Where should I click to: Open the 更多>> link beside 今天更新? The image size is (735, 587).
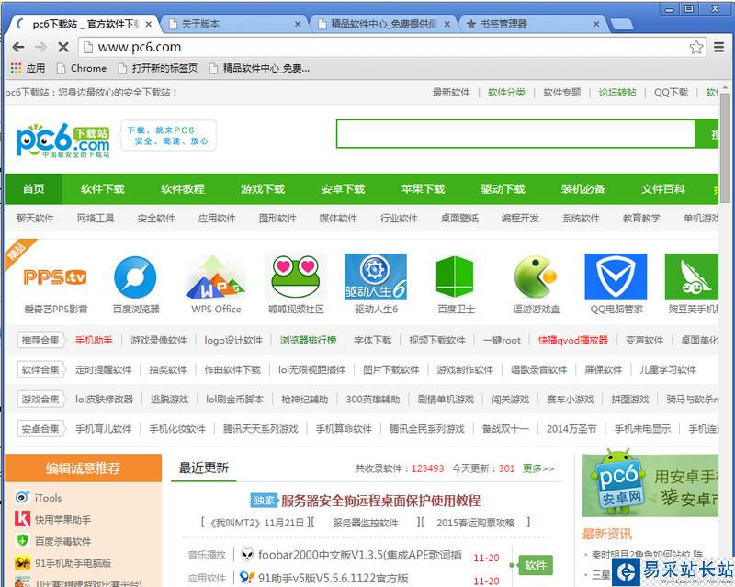tap(538, 468)
